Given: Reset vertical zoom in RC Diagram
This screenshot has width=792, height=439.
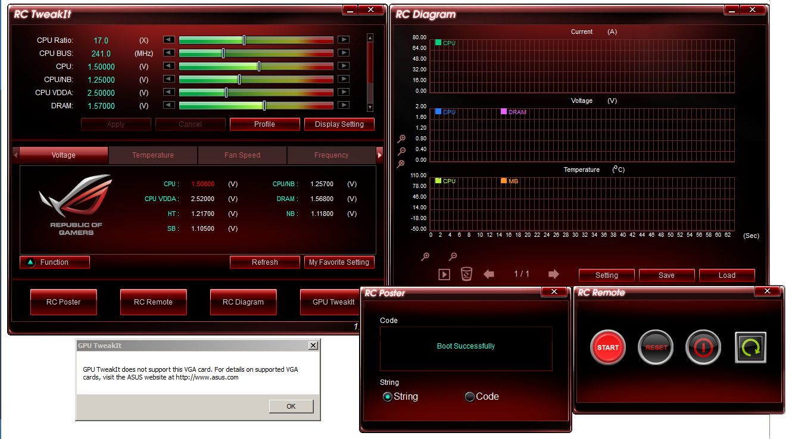Looking at the screenshot, I should [402, 164].
